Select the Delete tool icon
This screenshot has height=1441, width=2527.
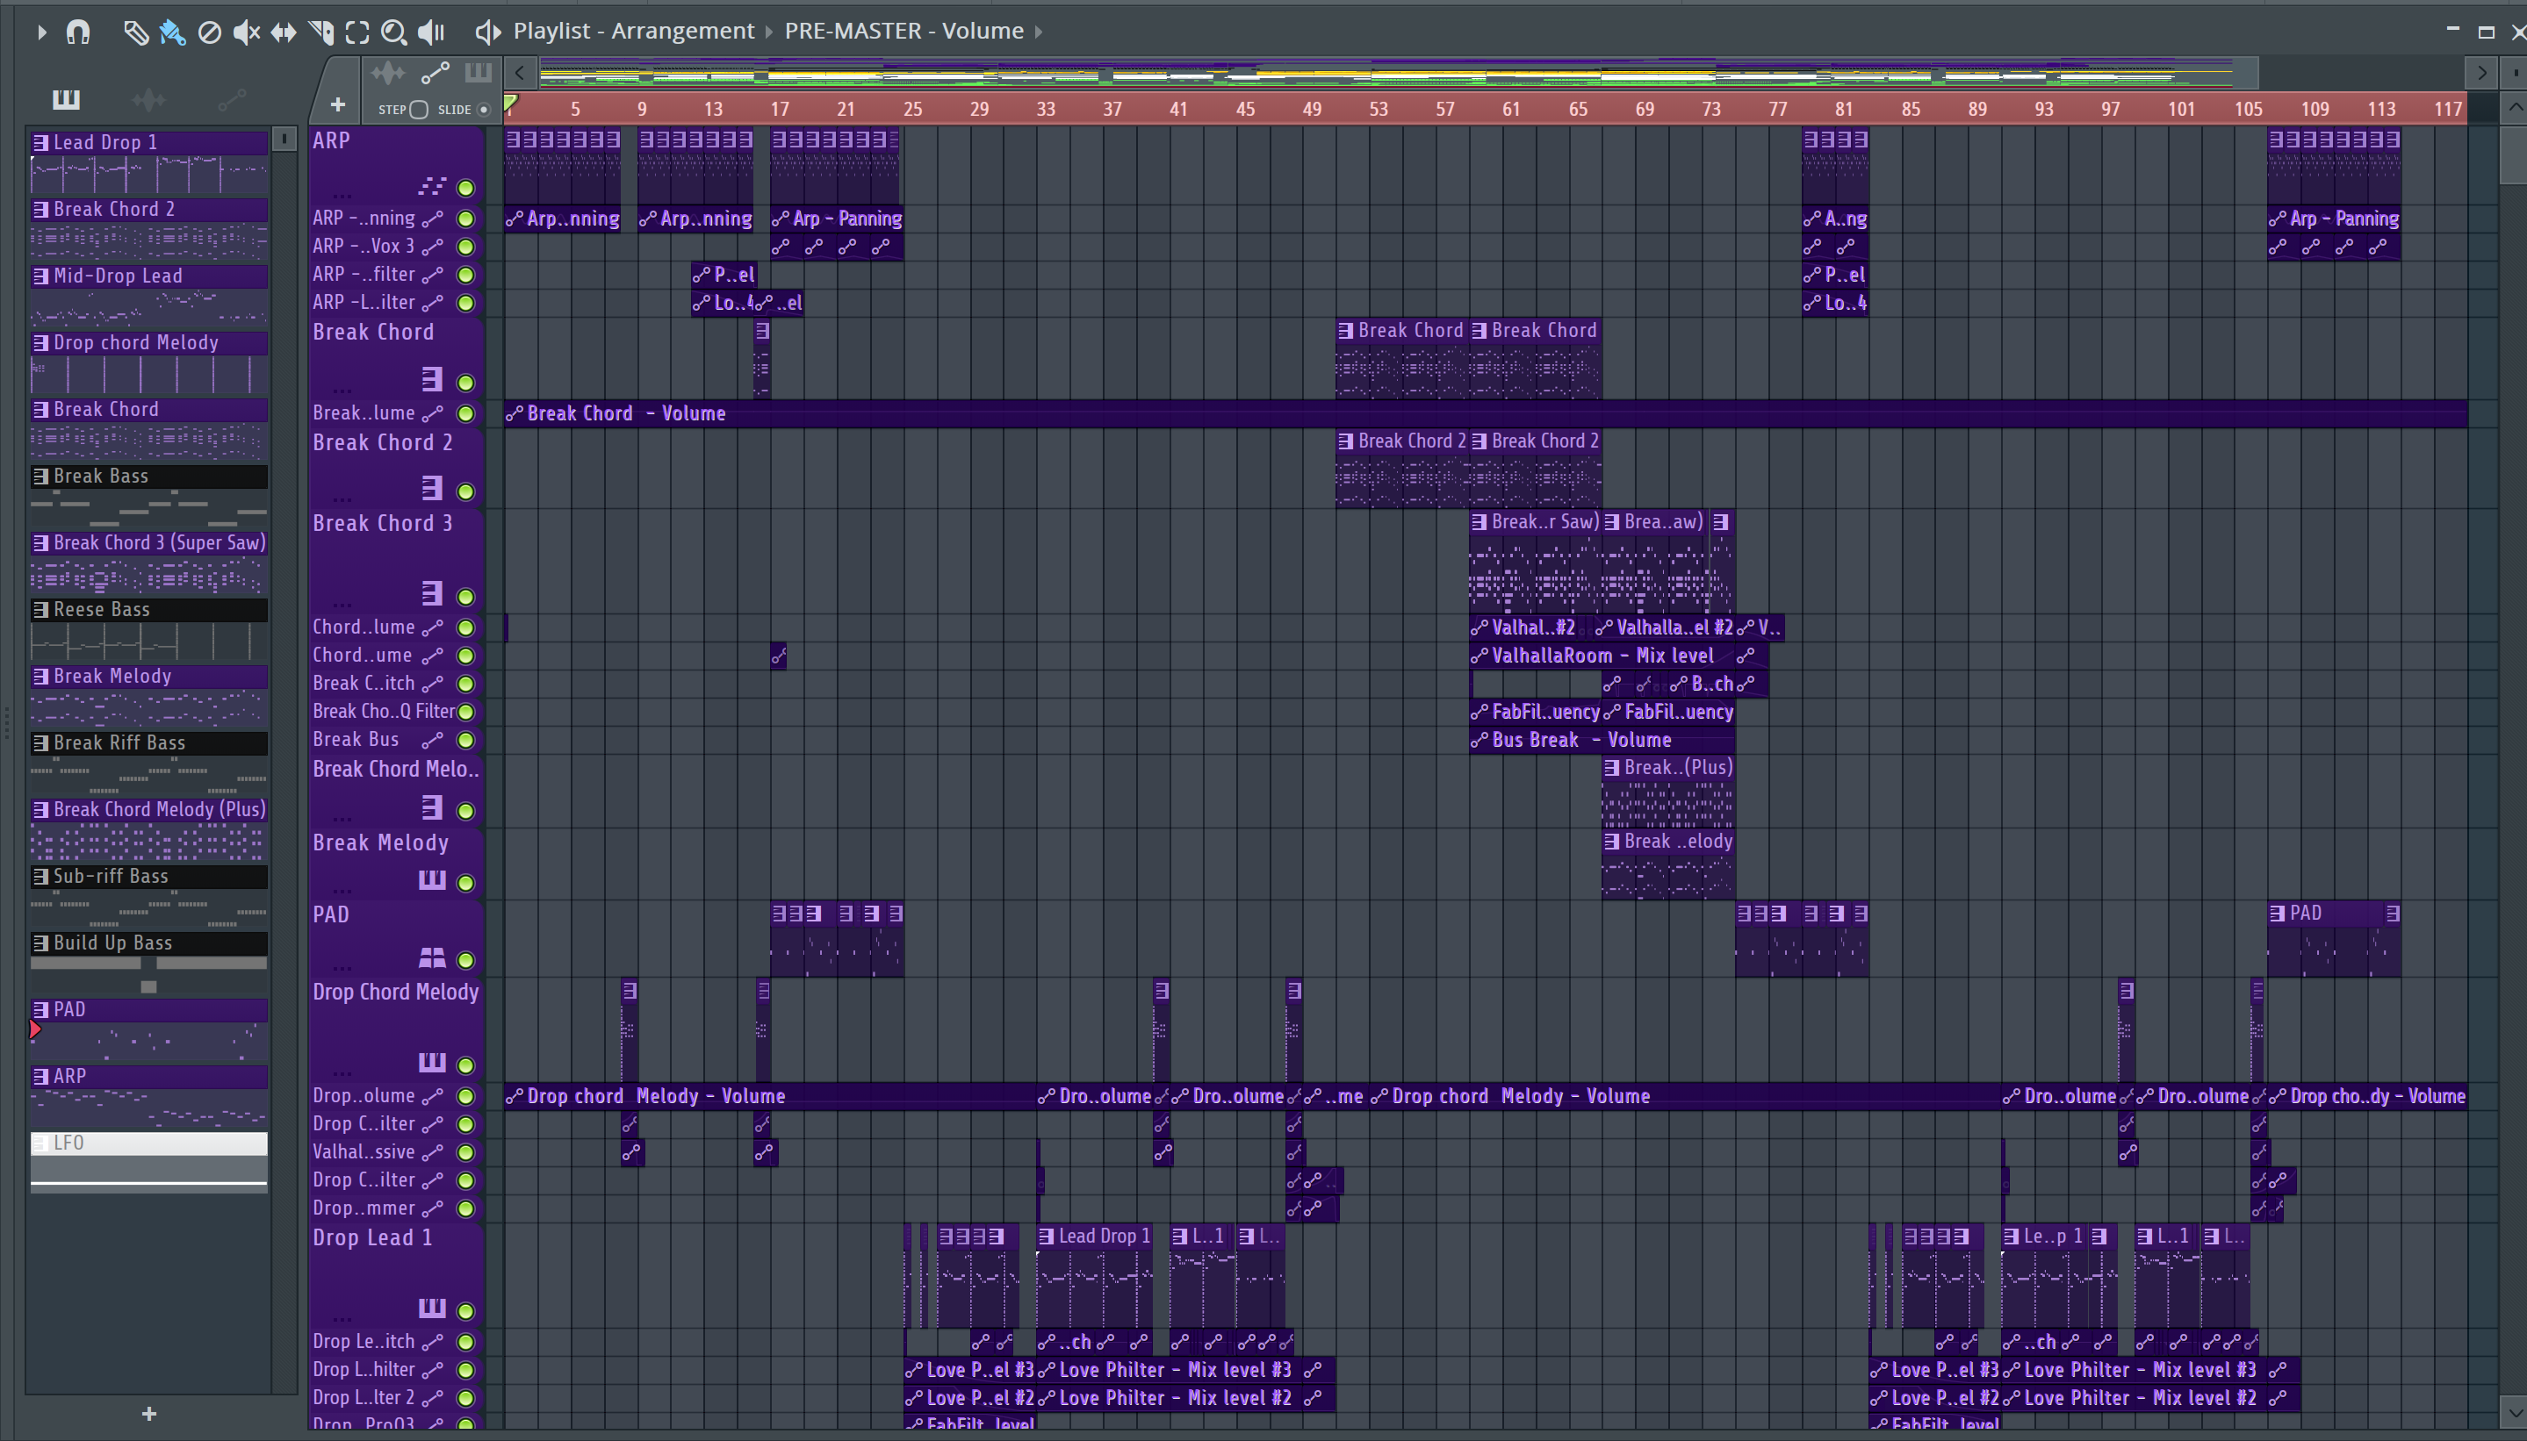[x=209, y=32]
